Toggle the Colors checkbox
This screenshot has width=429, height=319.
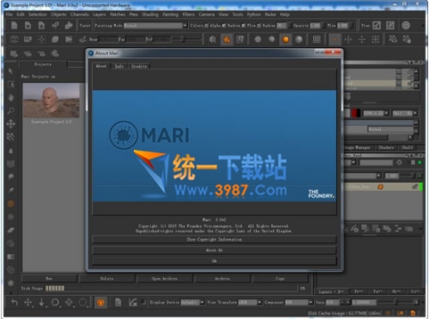point(207,26)
